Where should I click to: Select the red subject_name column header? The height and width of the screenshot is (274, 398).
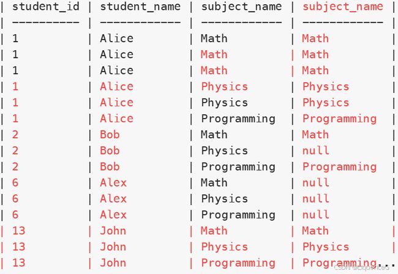point(343,7)
